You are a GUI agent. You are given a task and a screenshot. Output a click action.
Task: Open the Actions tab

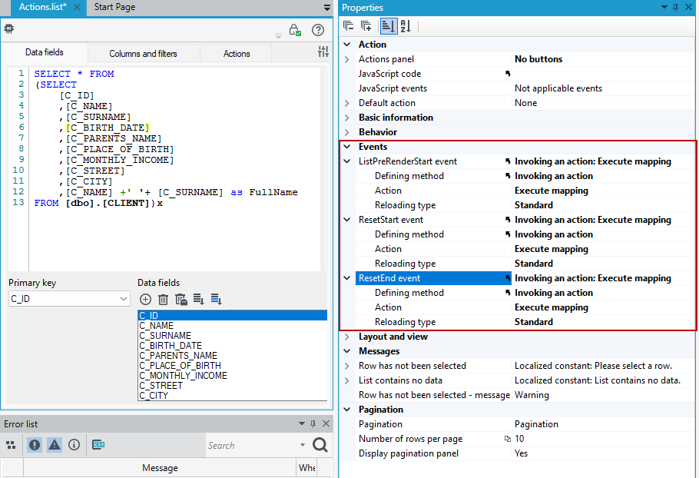click(x=237, y=54)
